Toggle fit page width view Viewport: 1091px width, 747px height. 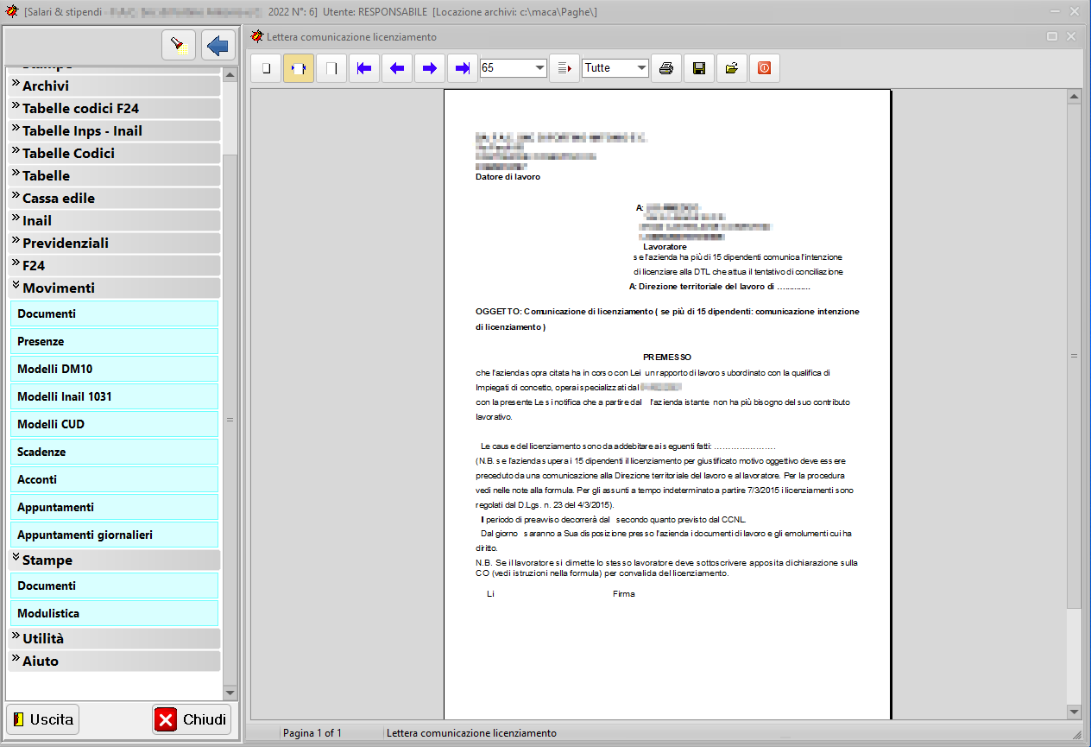pos(299,68)
